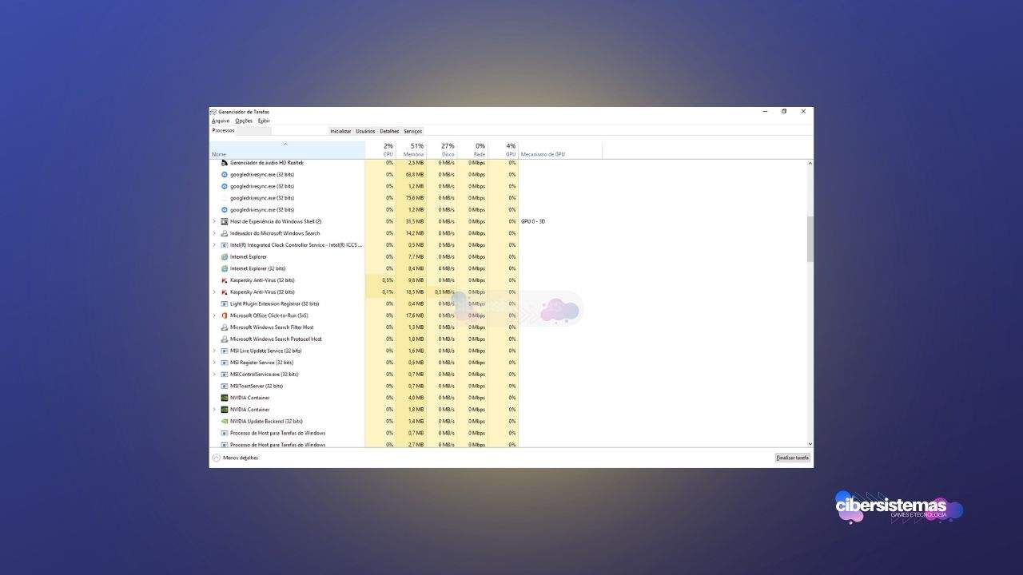Image resolution: width=1023 pixels, height=575 pixels.
Task: Click the scrollbar down arrow of the process list
Action: 810,444
